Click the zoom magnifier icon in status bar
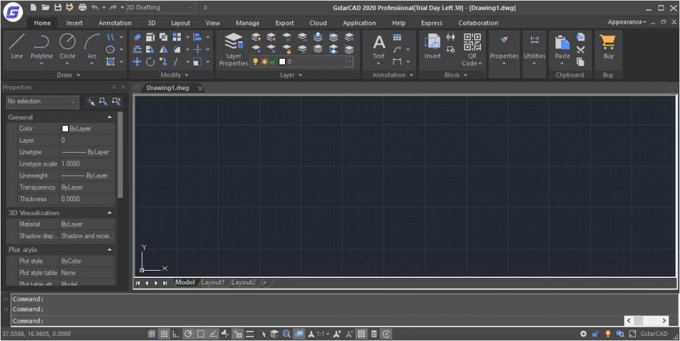This screenshot has height=341, width=680. coord(286,334)
